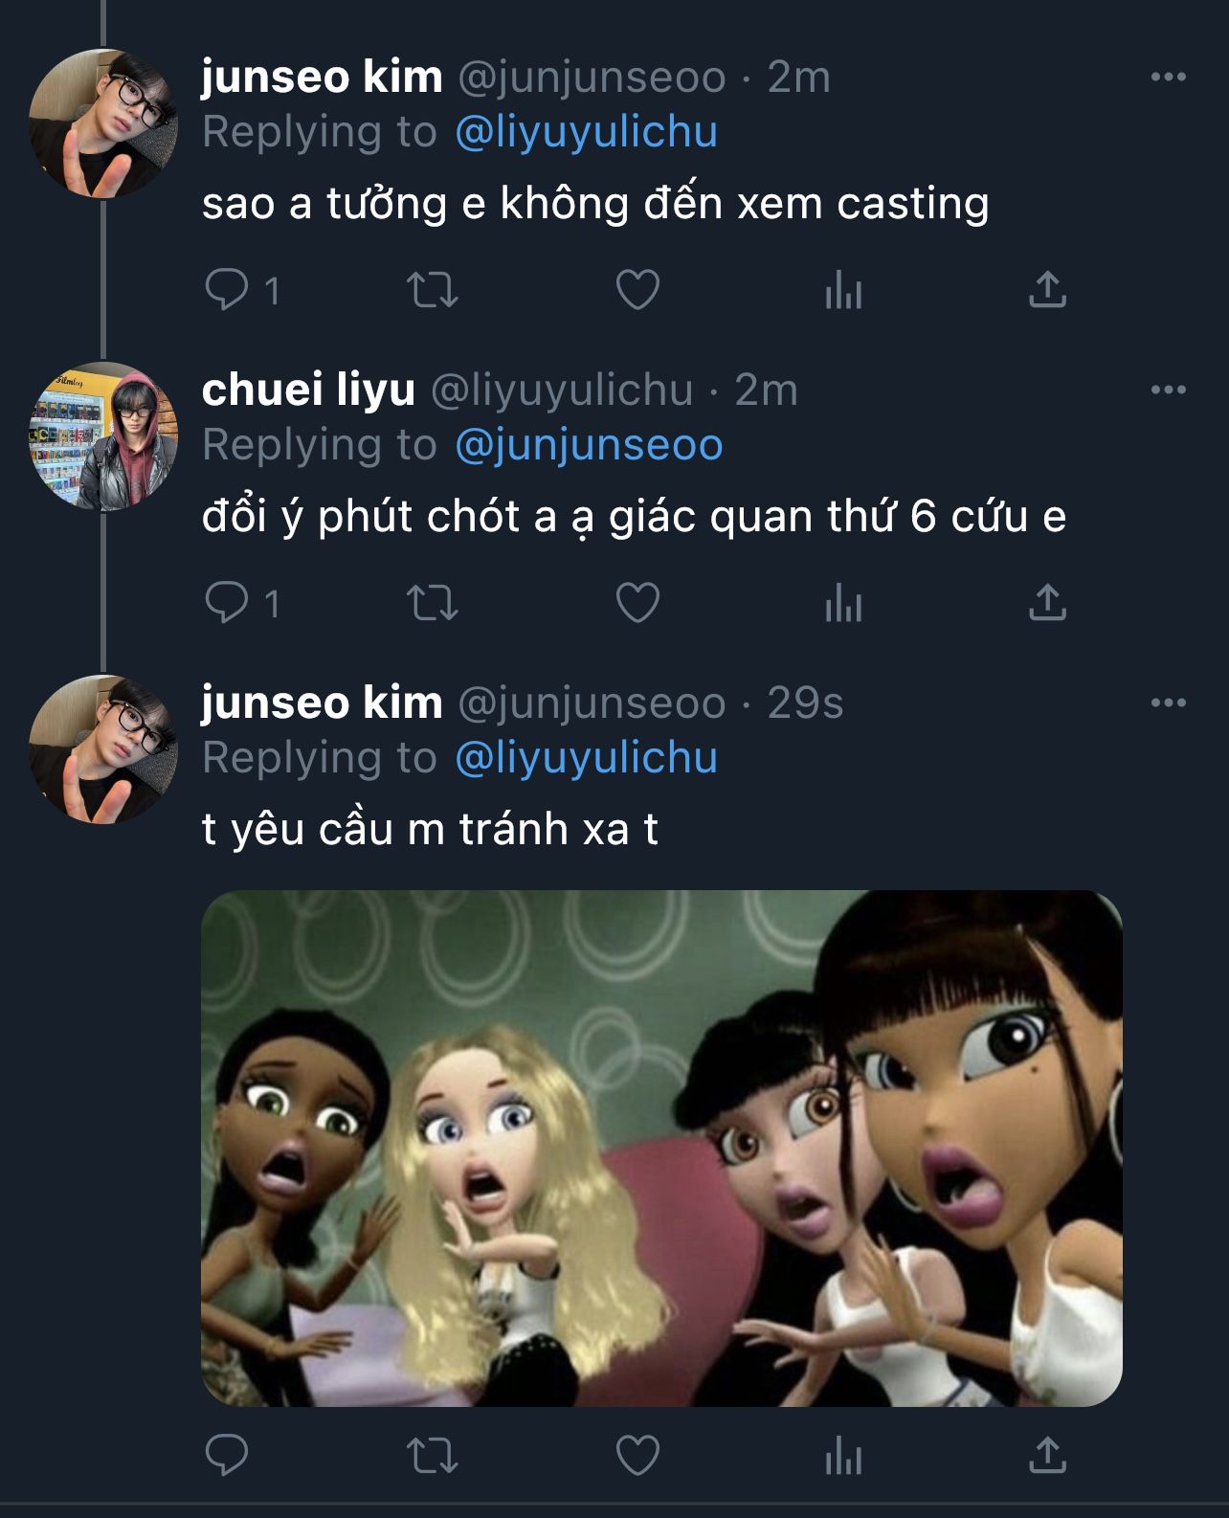Like the tweet with the Bratz image
The image size is (1229, 1518).
point(637,1456)
